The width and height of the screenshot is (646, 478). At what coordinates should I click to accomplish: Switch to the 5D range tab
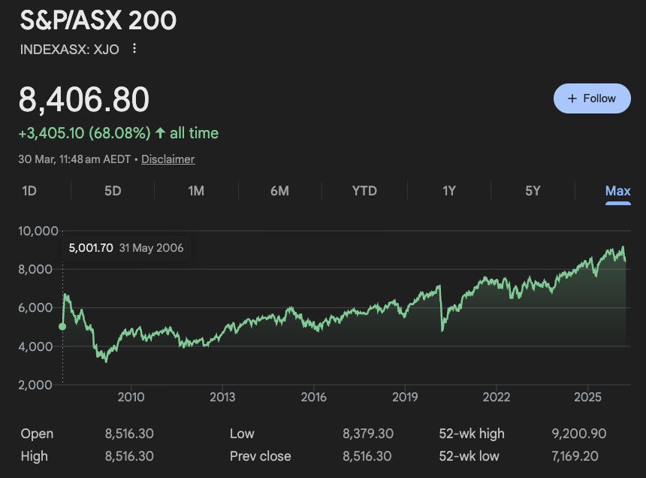coord(113,191)
